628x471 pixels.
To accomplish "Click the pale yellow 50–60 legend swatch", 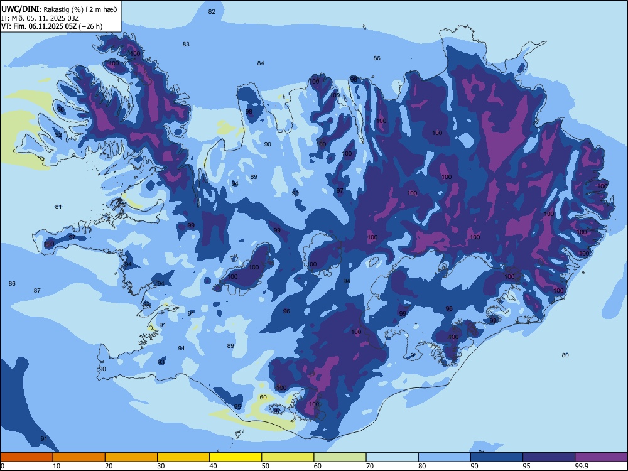I will click(288, 457).
